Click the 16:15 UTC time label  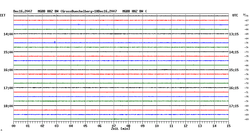click(234, 88)
